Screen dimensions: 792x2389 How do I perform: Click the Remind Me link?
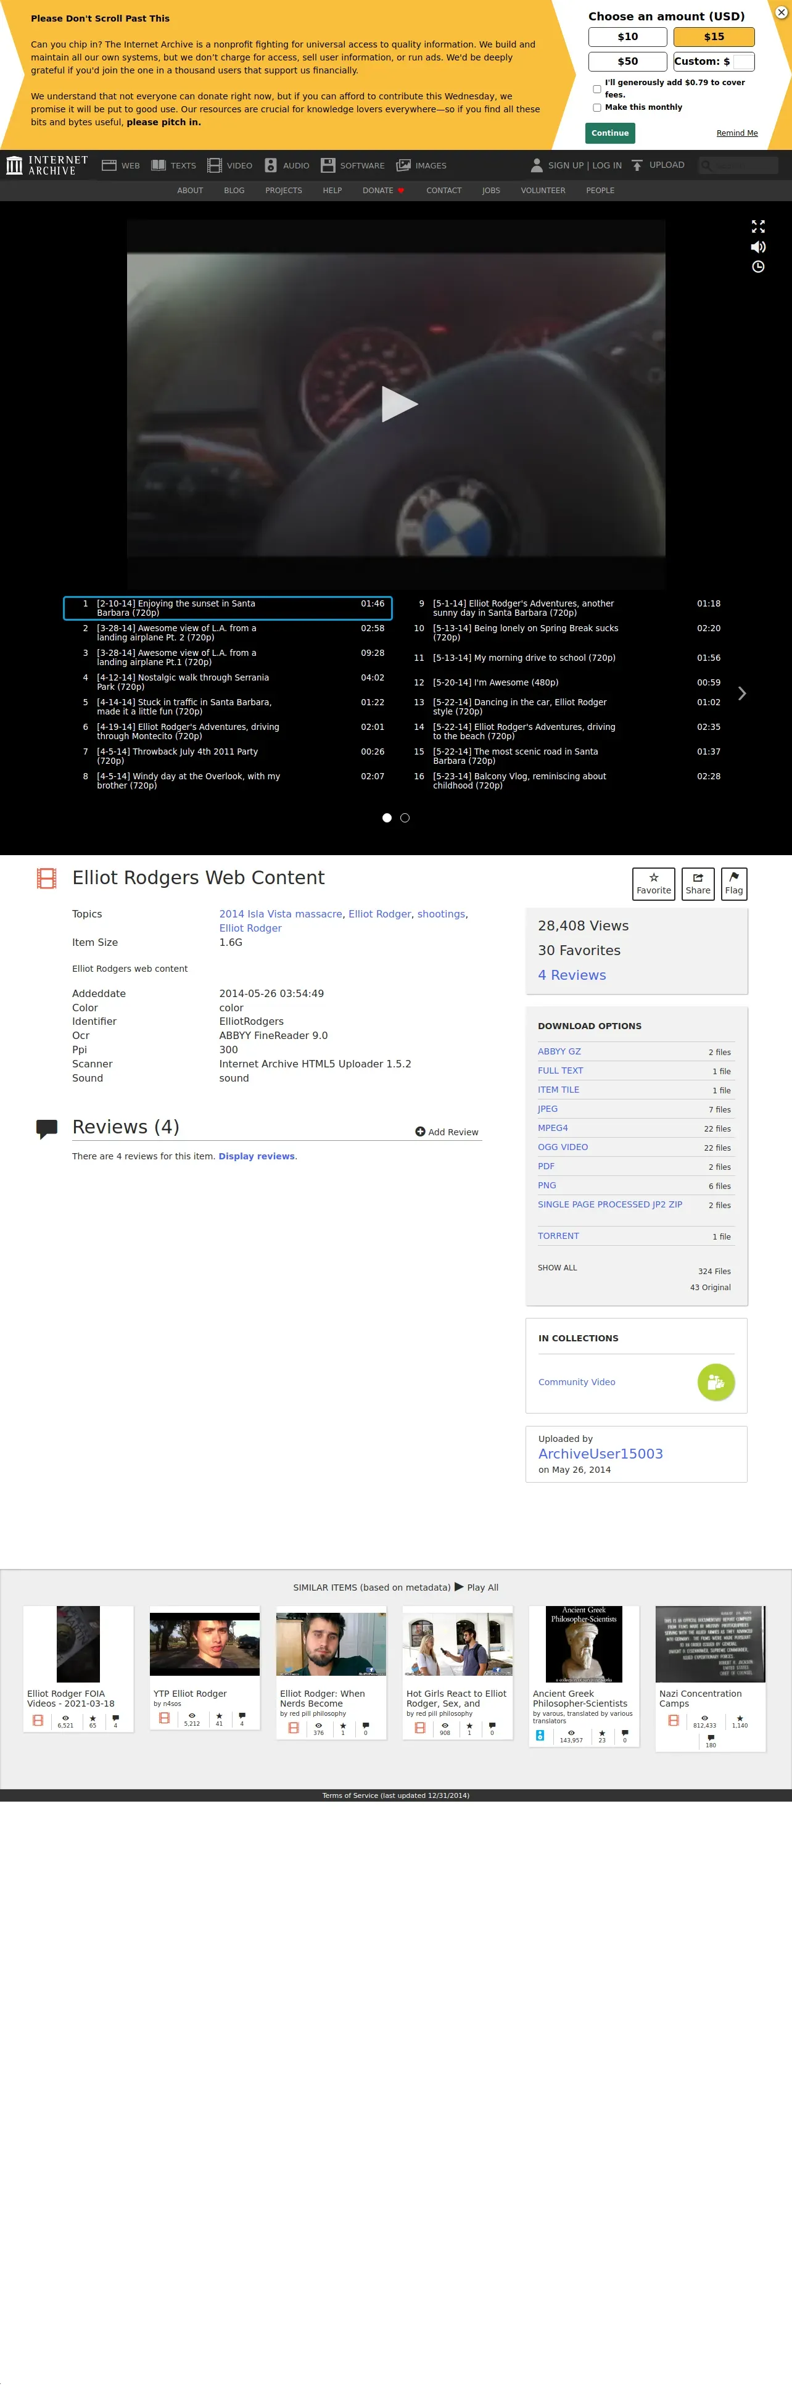click(x=736, y=133)
